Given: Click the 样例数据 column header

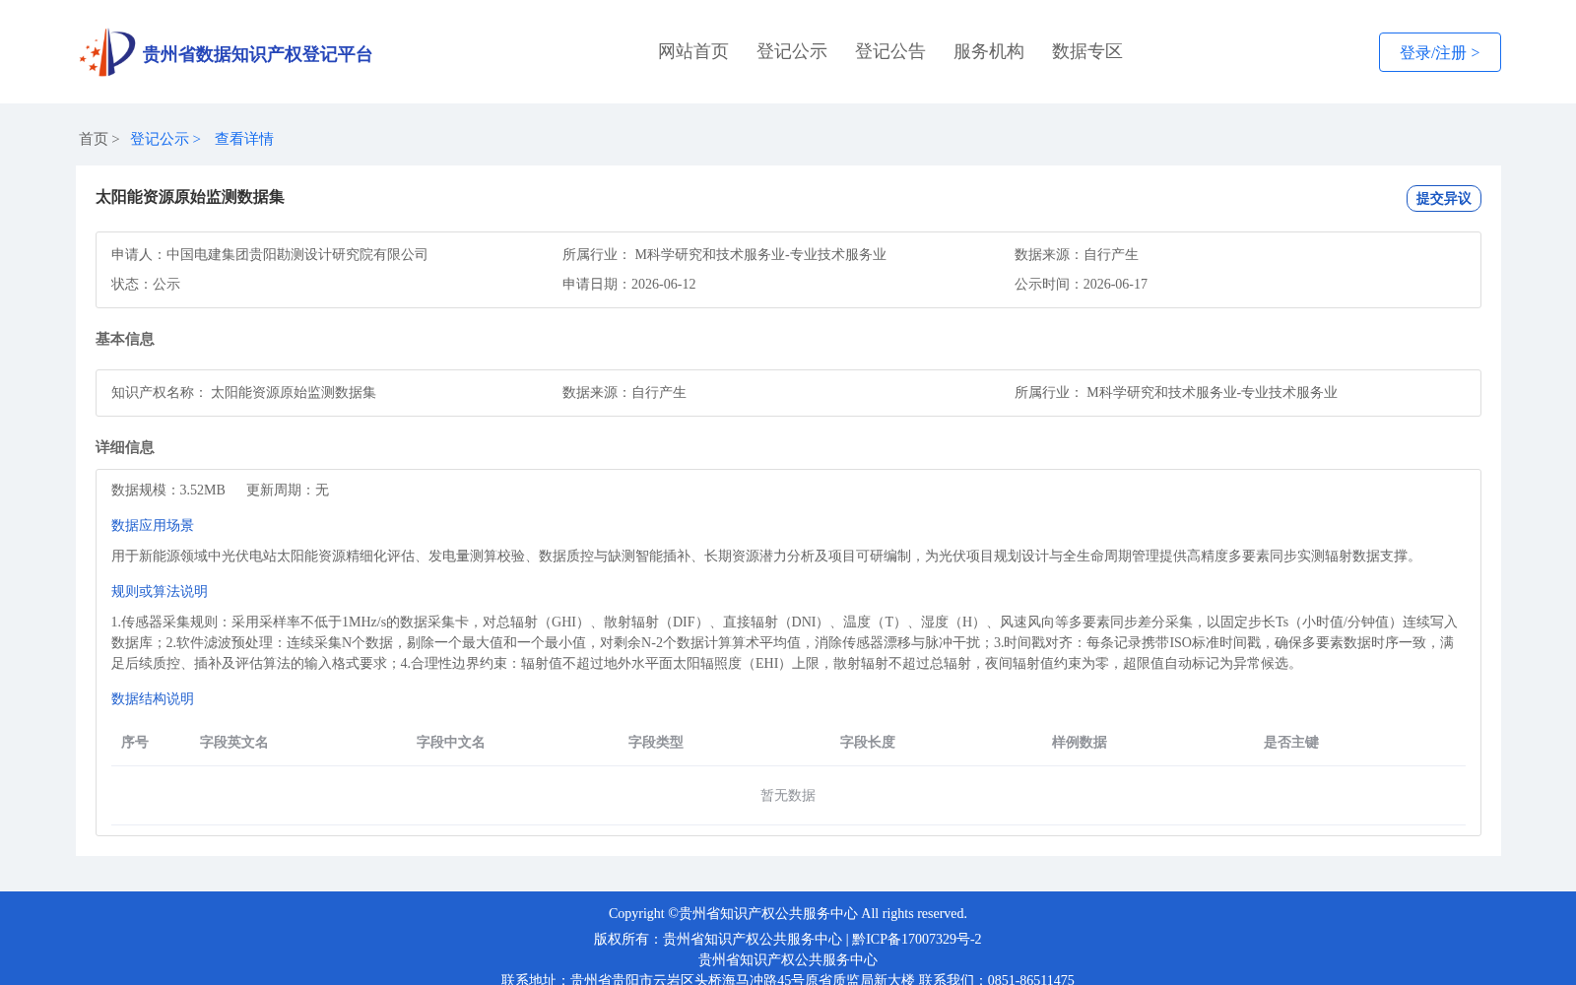Looking at the screenshot, I should [1080, 742].
